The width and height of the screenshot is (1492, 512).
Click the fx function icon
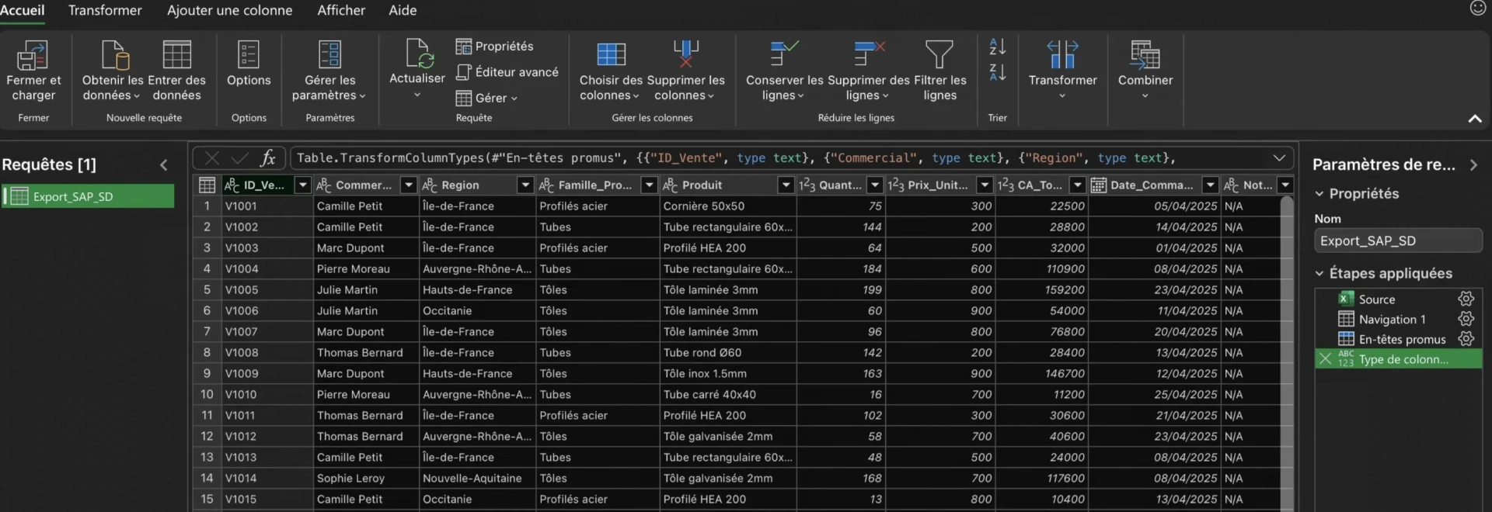268,158
